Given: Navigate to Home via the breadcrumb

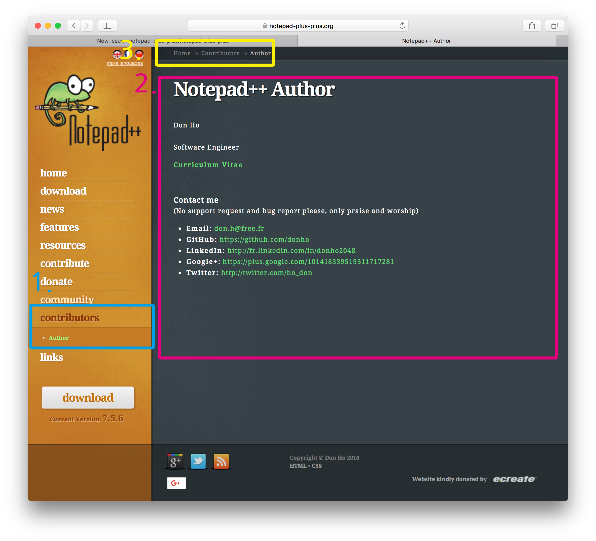Looking at the screenshot, I should [x=182, y=53].
